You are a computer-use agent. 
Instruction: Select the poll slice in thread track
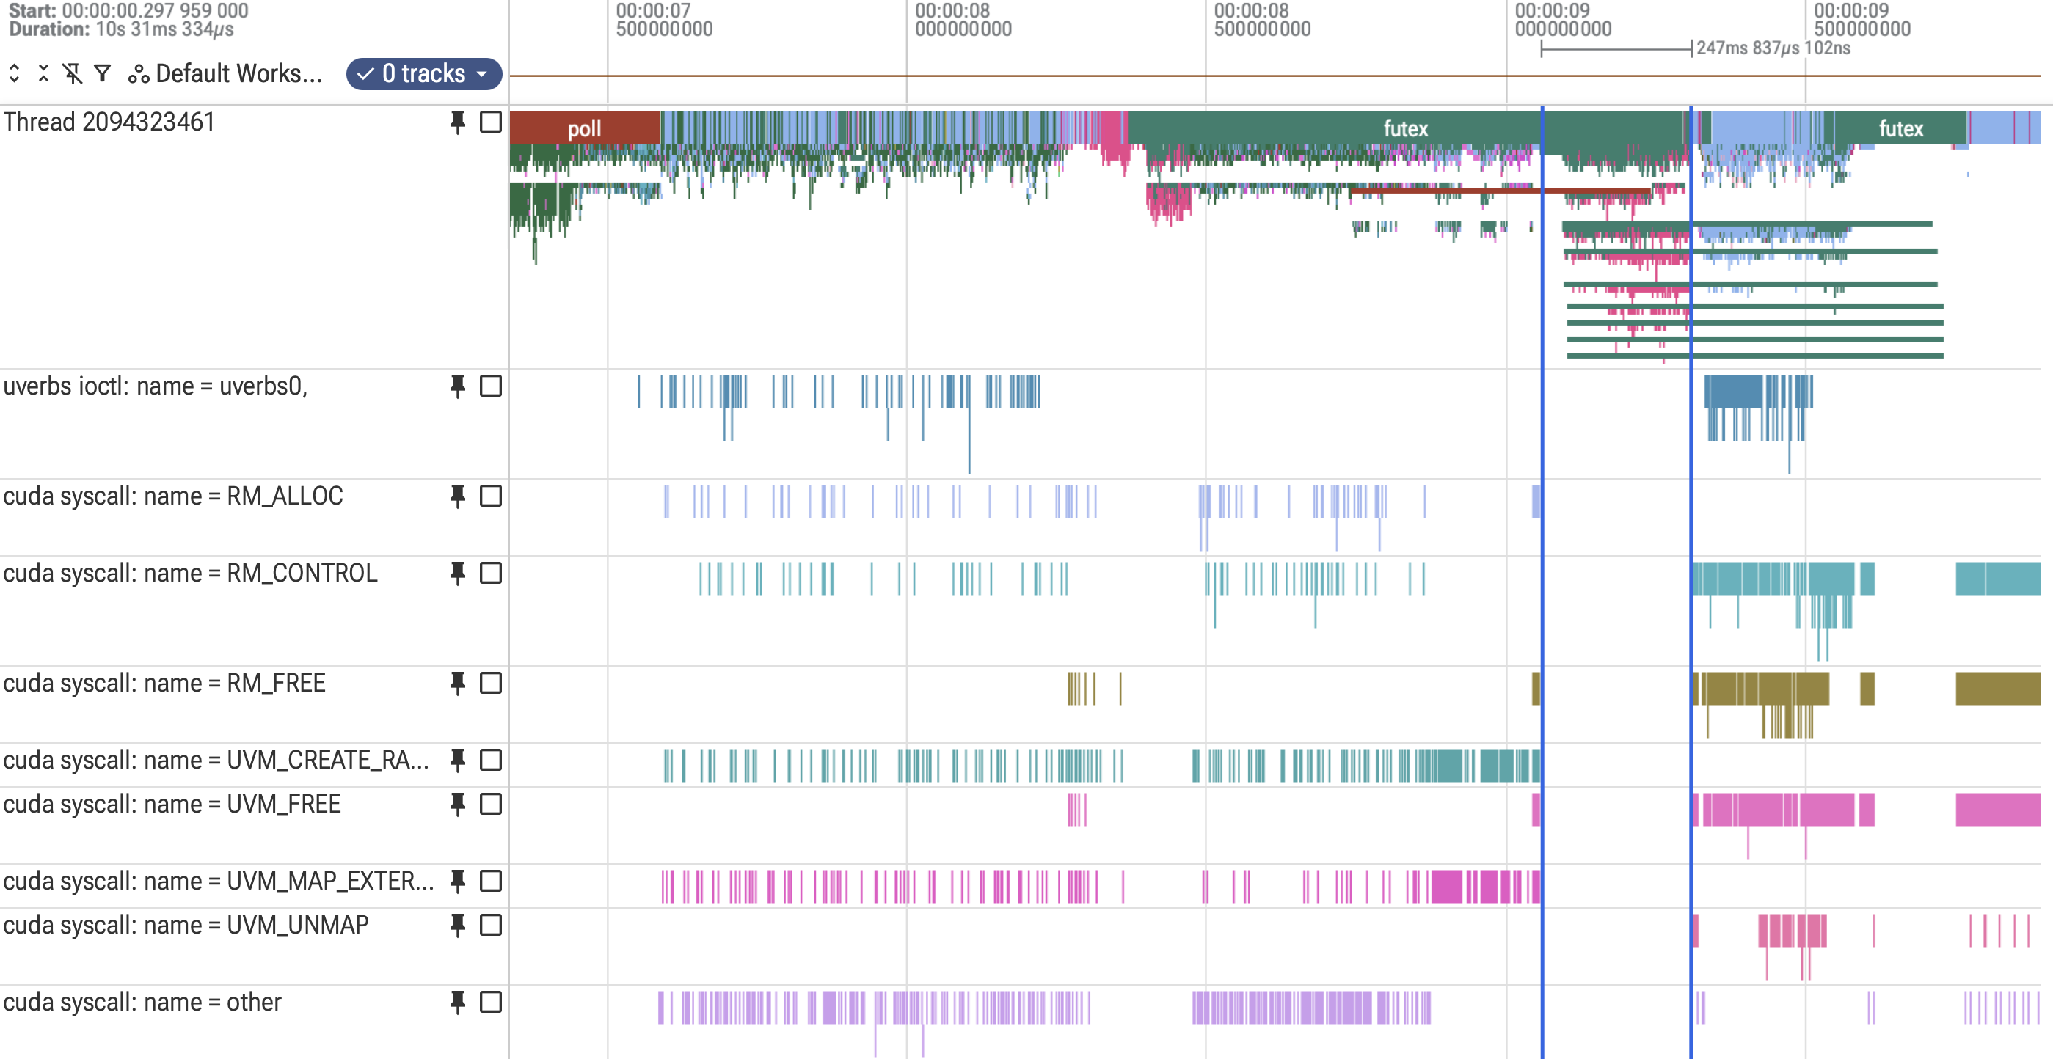click(x=584, y=128)
